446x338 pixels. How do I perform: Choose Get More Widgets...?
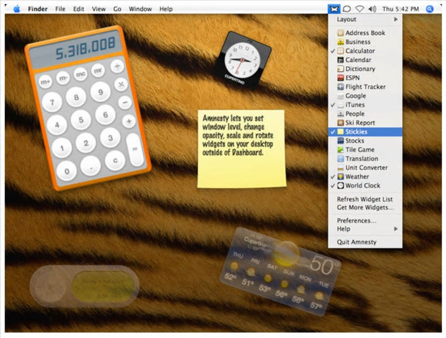(365, 207)
